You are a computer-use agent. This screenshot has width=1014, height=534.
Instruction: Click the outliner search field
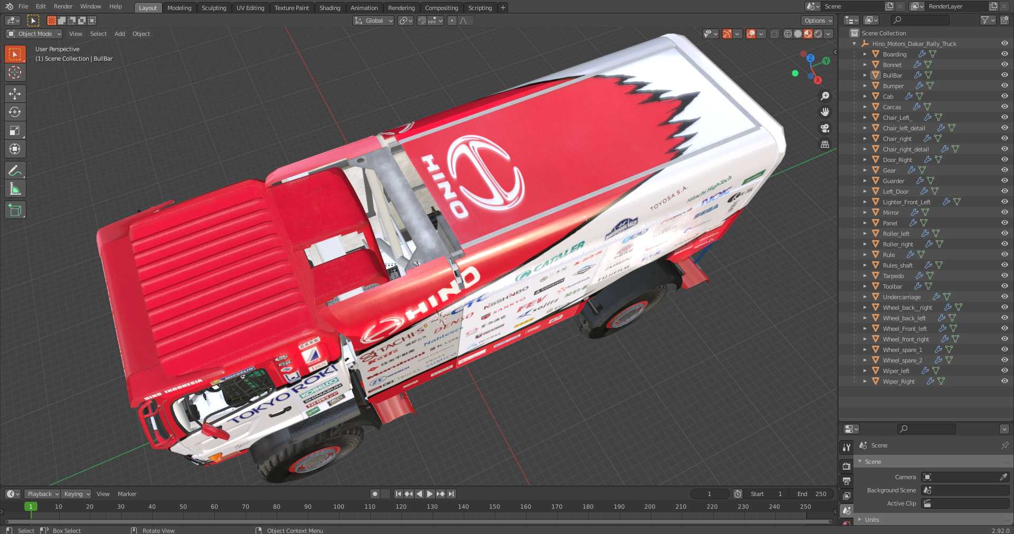pyautogui.click(x=920, y=20)
